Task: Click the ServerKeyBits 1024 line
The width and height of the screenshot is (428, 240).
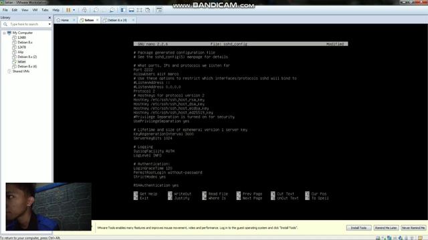Action: (153, 138)
